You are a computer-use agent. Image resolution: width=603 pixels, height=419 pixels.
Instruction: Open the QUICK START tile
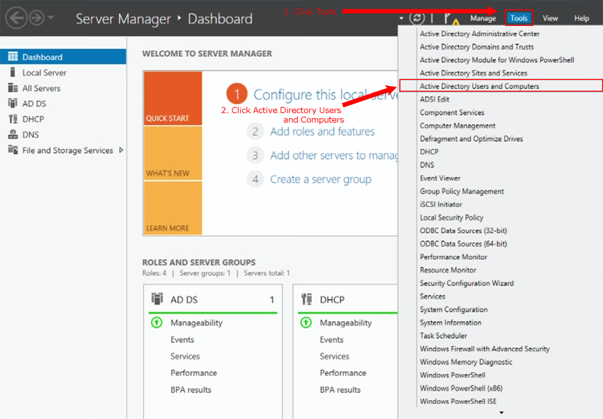pos(173,98)
